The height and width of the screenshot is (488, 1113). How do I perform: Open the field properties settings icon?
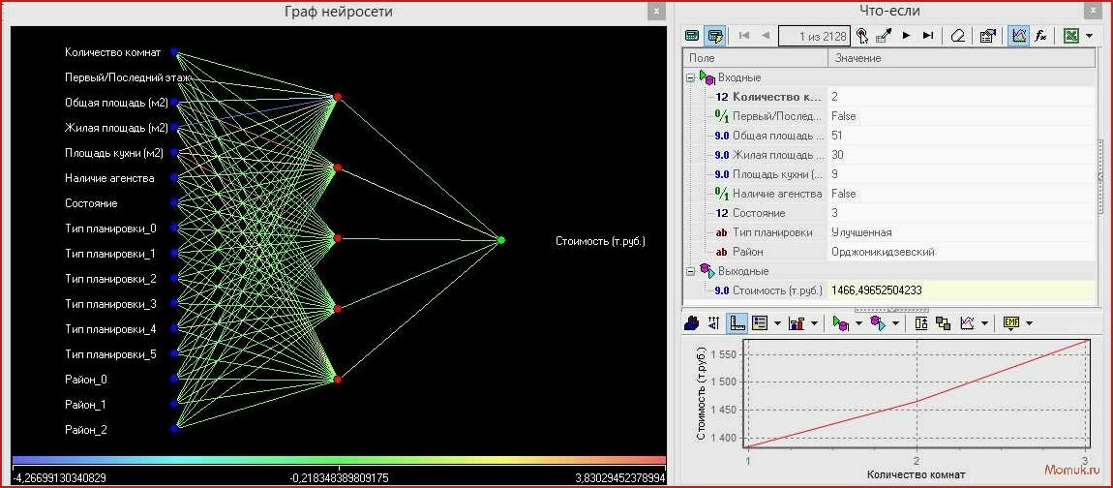click(x=987, y=36)
